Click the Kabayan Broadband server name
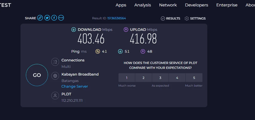255x120 pixels. pos(80,74)
